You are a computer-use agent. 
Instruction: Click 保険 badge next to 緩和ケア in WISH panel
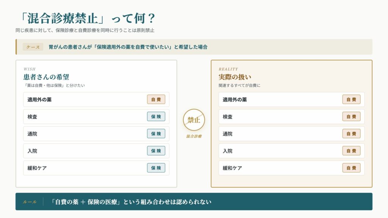tap(156, 168)
